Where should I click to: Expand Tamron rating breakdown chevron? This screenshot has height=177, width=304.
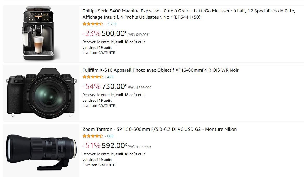(105, 136)
